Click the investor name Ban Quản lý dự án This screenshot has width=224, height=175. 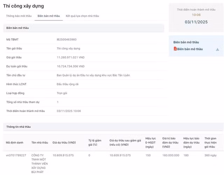[93, 75]
